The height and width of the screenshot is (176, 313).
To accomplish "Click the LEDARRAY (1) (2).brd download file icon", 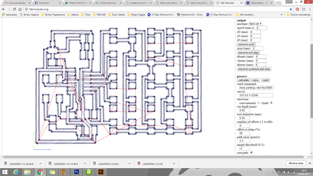I will tap(5, 163).
